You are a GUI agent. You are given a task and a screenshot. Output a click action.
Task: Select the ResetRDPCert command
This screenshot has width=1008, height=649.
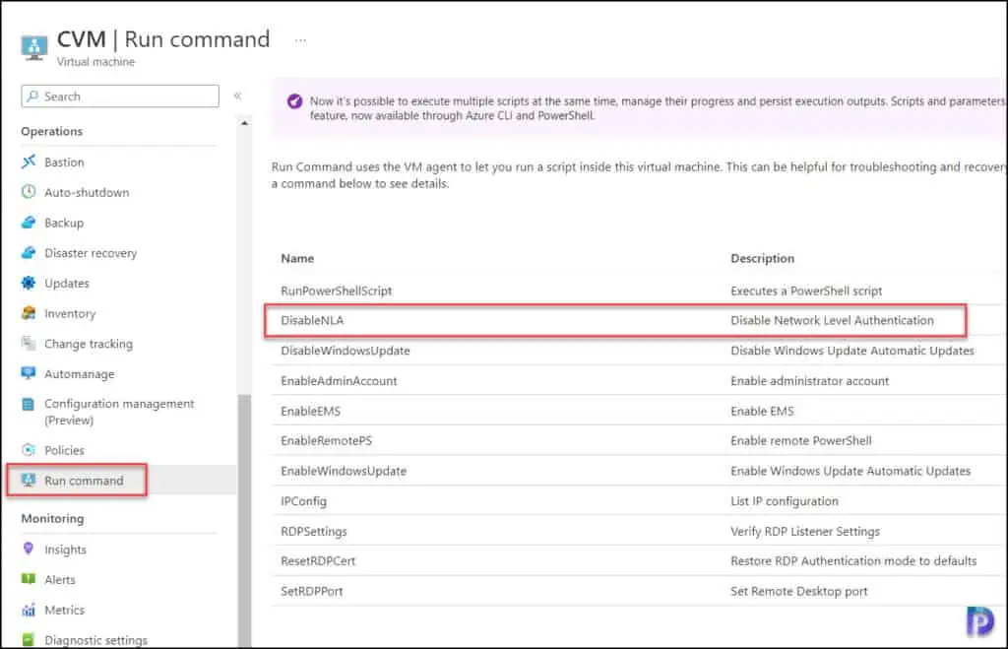(318, 561)
